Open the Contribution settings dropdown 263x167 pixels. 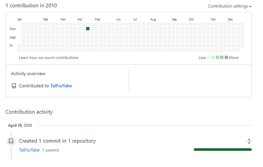pos(230,6)
